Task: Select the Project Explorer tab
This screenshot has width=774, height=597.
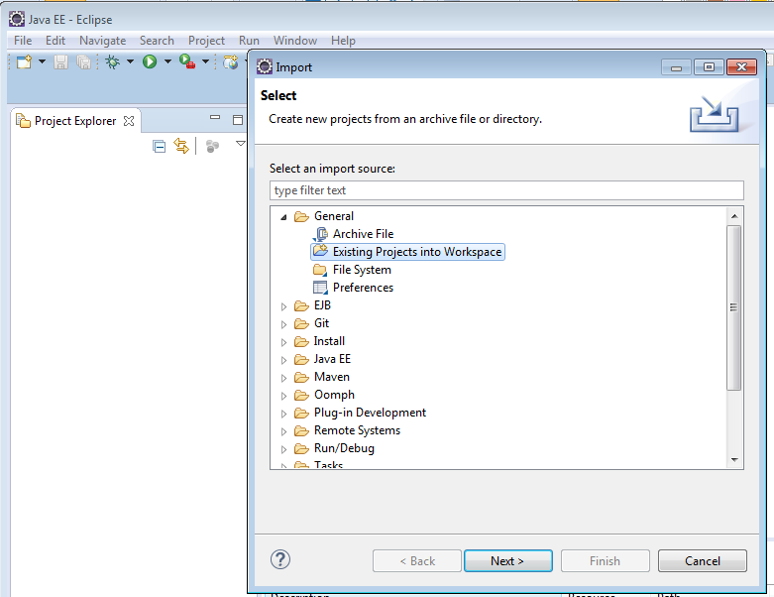Action: pos(75,121)
